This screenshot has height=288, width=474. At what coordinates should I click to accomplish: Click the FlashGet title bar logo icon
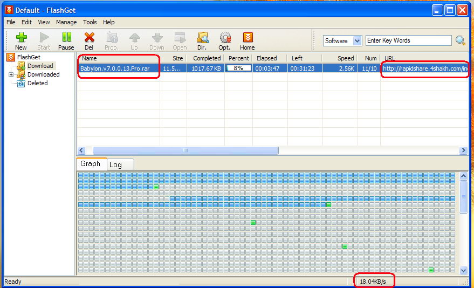coord(9,10)
